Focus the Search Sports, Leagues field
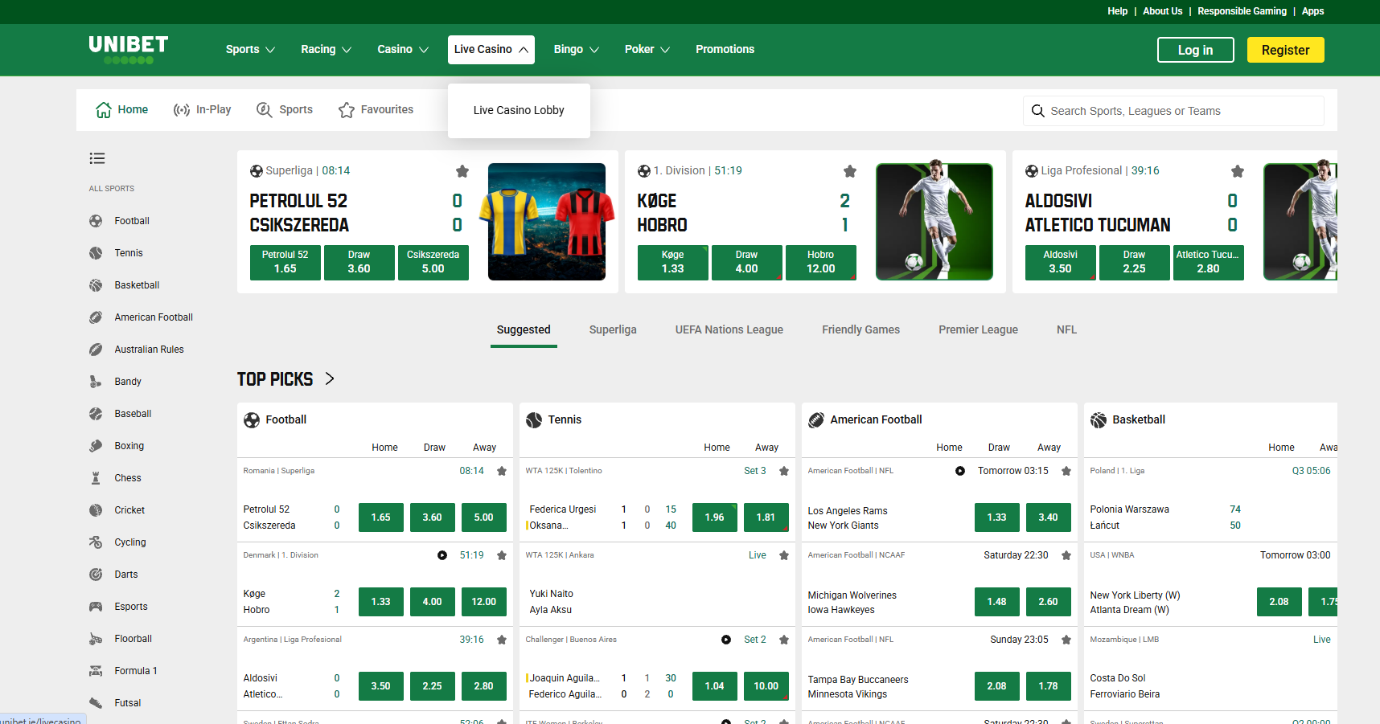The height and width of the screenshot is (724, 1380). 1173,111
